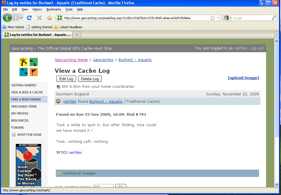Click the search magnifier icon in Google box
This screenshot has height=195, width=281.
click(274, 18)
